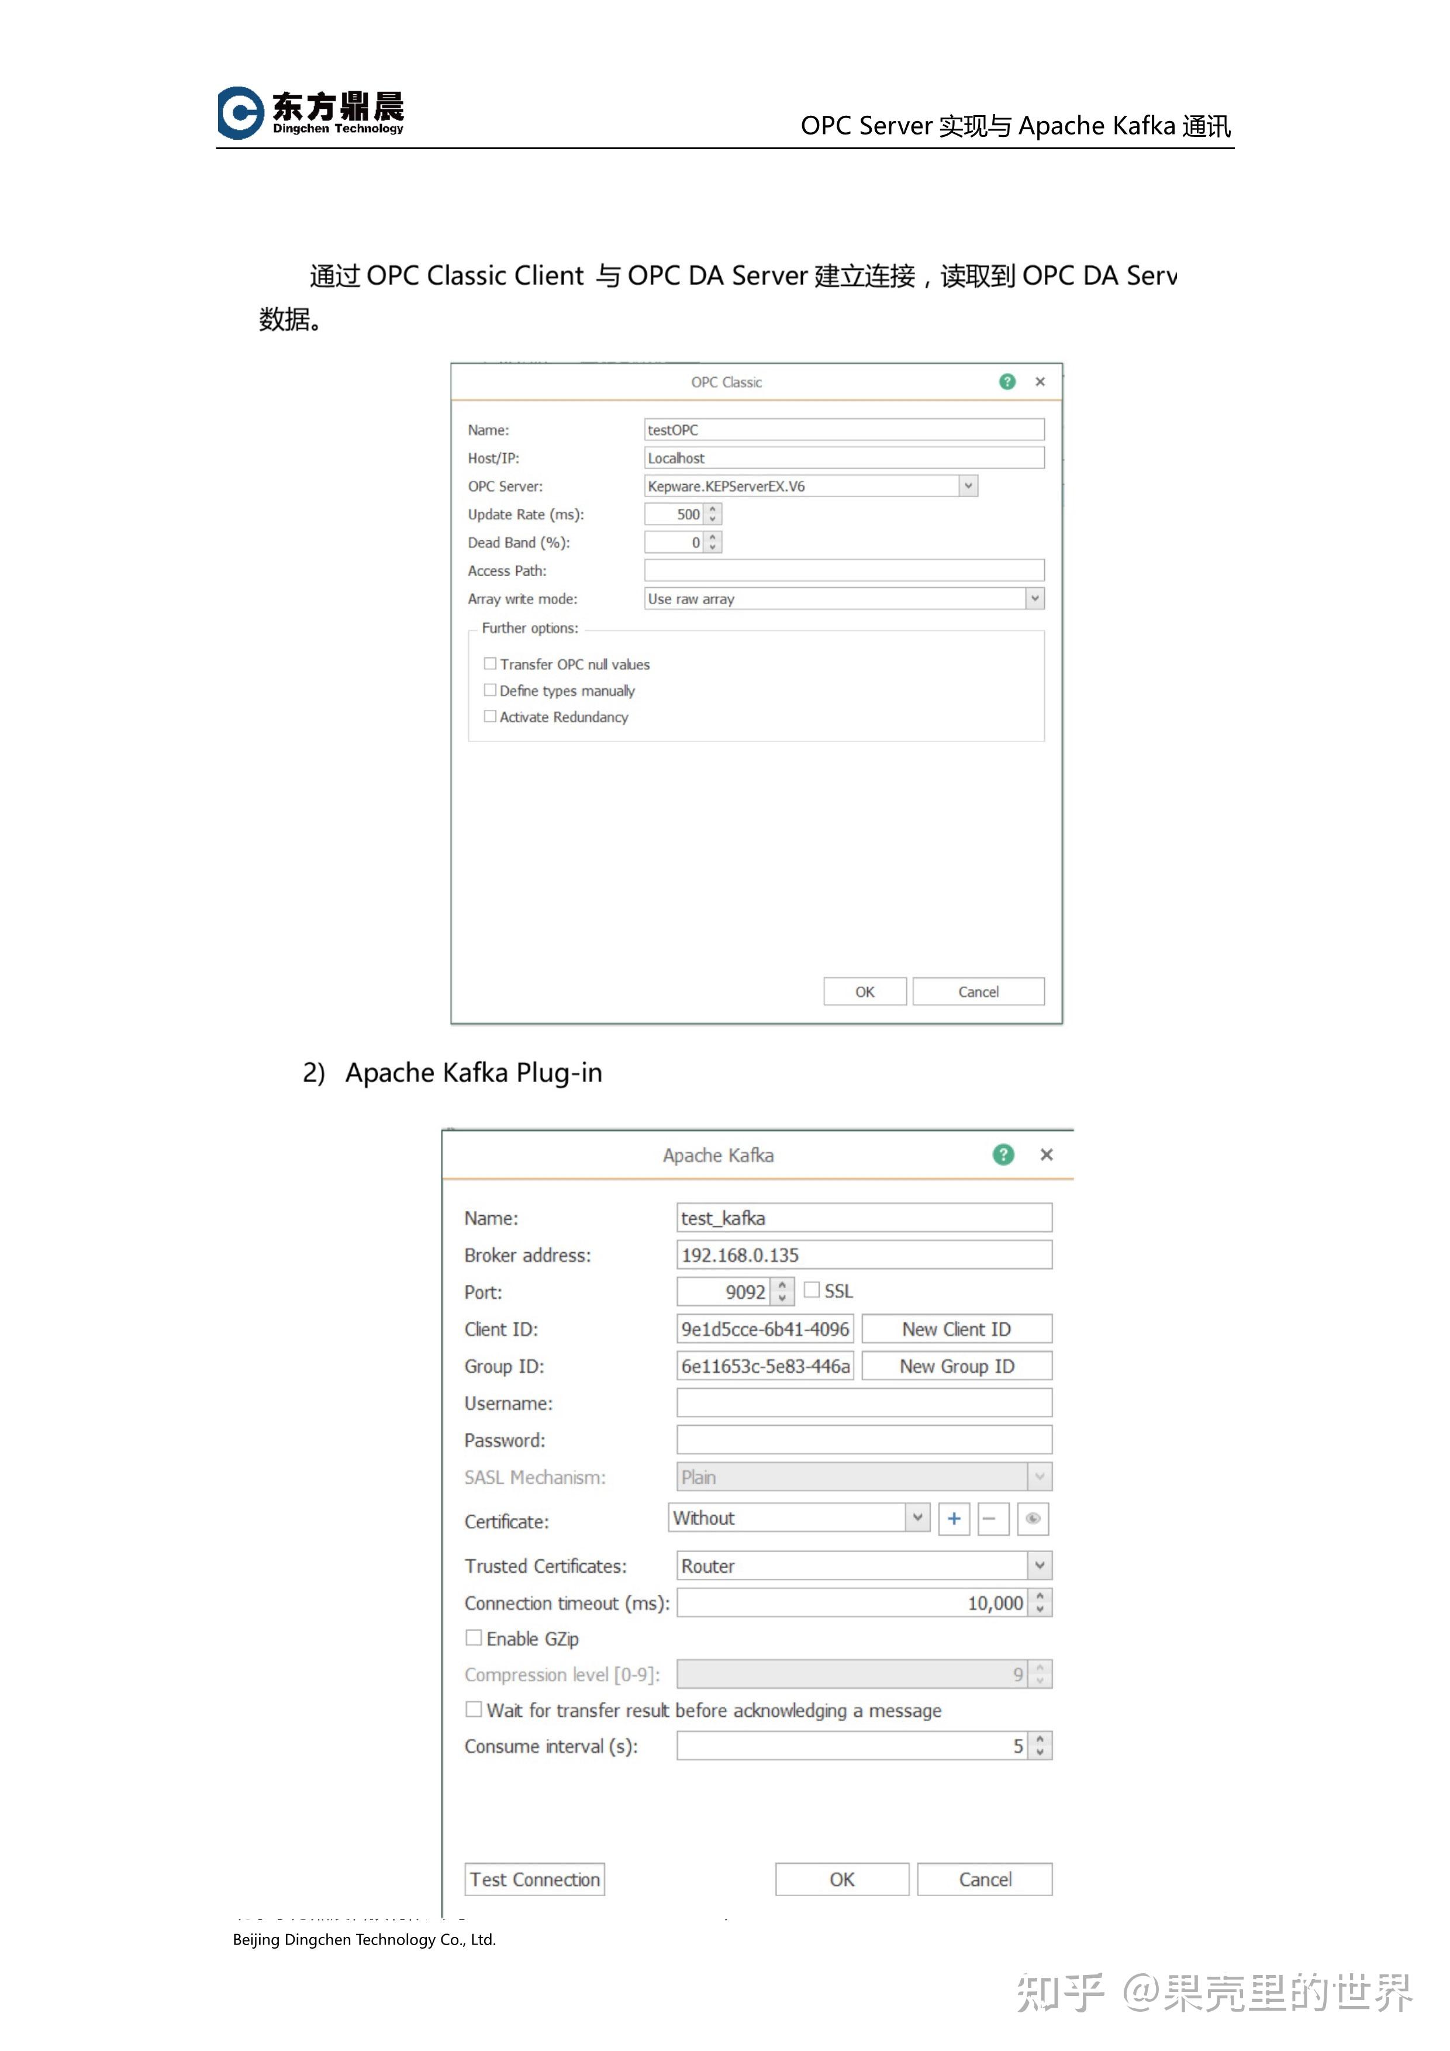Click the Broker address input field
This screenshot has height=2051, width=1450.
pyautogui.click(x=864, y=1254)
